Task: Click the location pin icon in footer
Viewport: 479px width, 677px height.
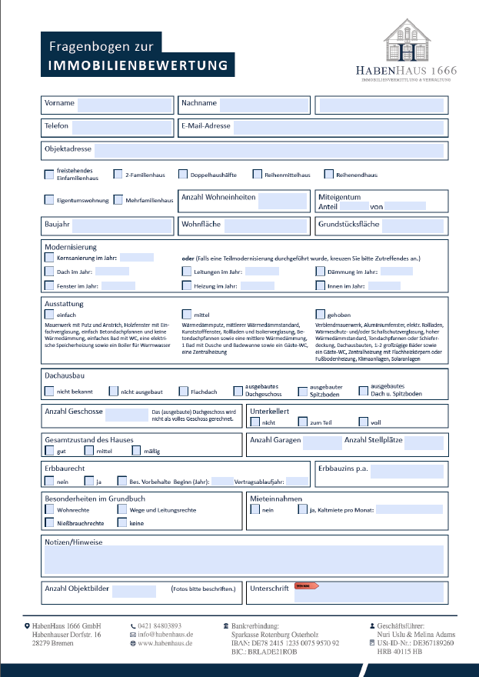Action: click(x=27, y=625)
